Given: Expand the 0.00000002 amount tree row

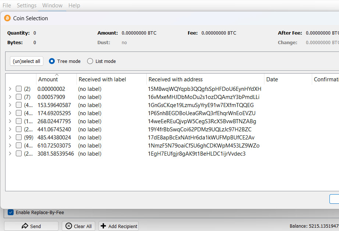Looking at the screenshot, I should coord(10,89).
